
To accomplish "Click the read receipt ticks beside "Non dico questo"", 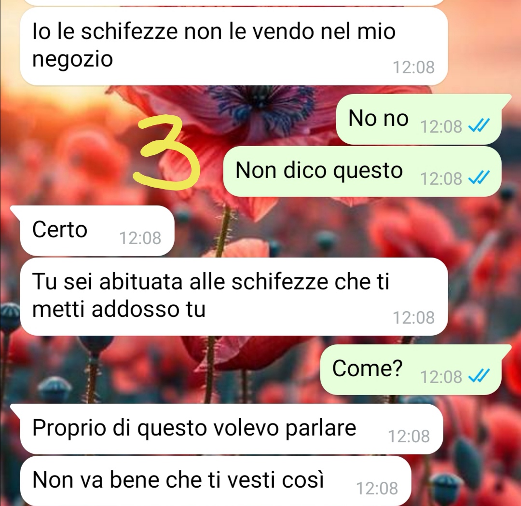I will click(x=479, y=178).
